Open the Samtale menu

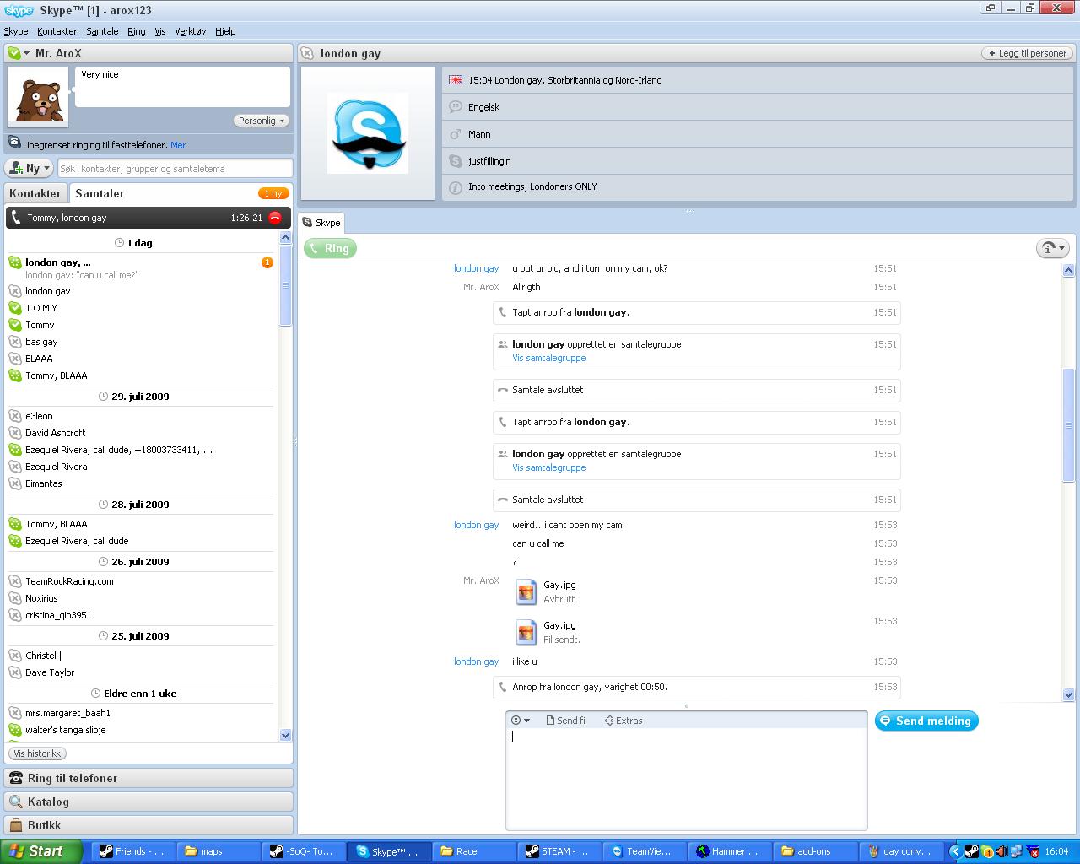pos(102,31)
